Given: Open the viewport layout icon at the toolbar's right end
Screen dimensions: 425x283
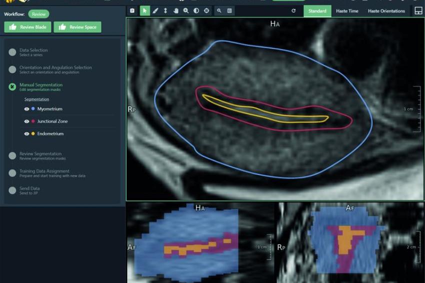Looking at the screenshot, I should [418, 11].
